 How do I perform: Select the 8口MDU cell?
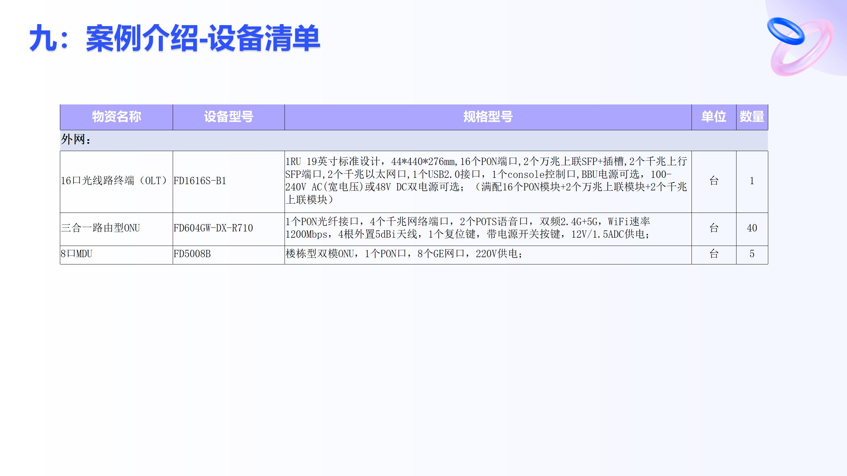click(116, 255)
